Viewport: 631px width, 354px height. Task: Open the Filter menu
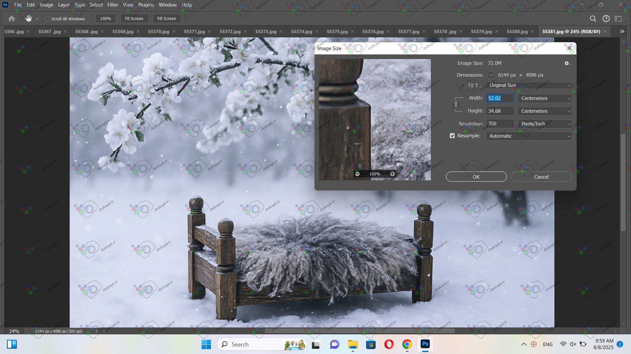tap(113, 5)
